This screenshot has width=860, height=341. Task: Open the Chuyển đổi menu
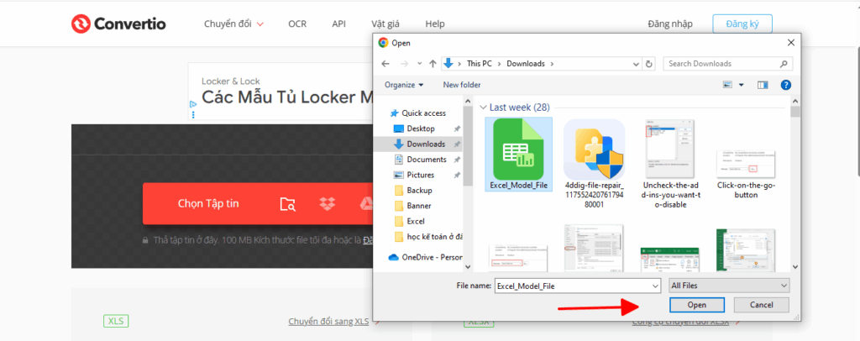[234, 24]
